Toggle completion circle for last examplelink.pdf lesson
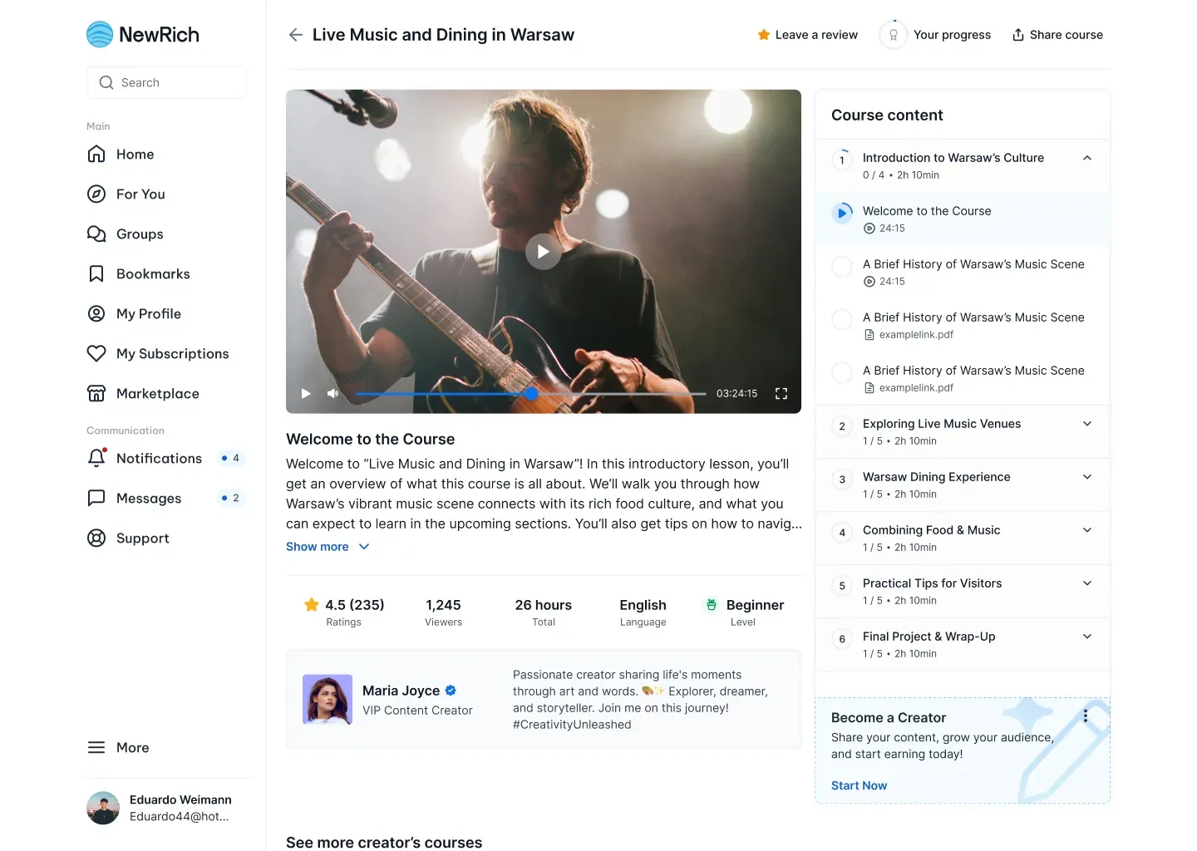Screen dimensions: 1197x851 click(x=842, y=372)
